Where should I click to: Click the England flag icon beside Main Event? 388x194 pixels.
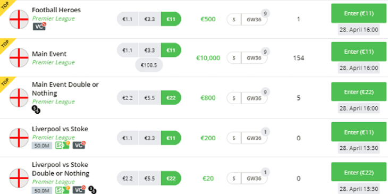tap(19, 57)
